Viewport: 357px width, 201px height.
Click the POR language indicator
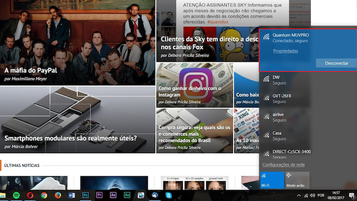(321, 196)
